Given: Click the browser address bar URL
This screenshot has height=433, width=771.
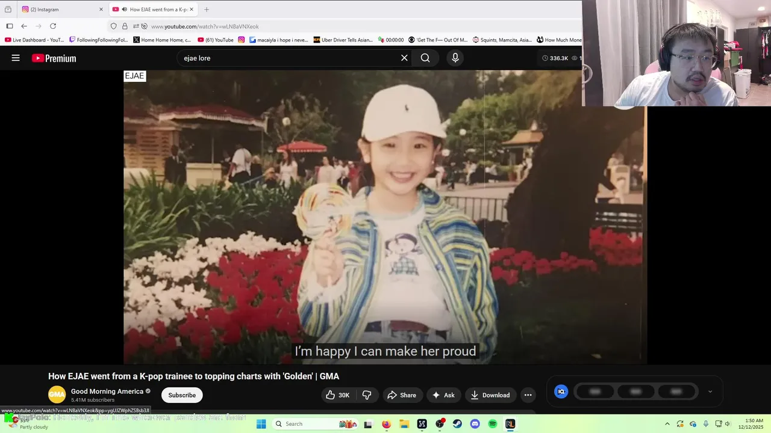Looking at the screenshot, I should click(205, 26).
